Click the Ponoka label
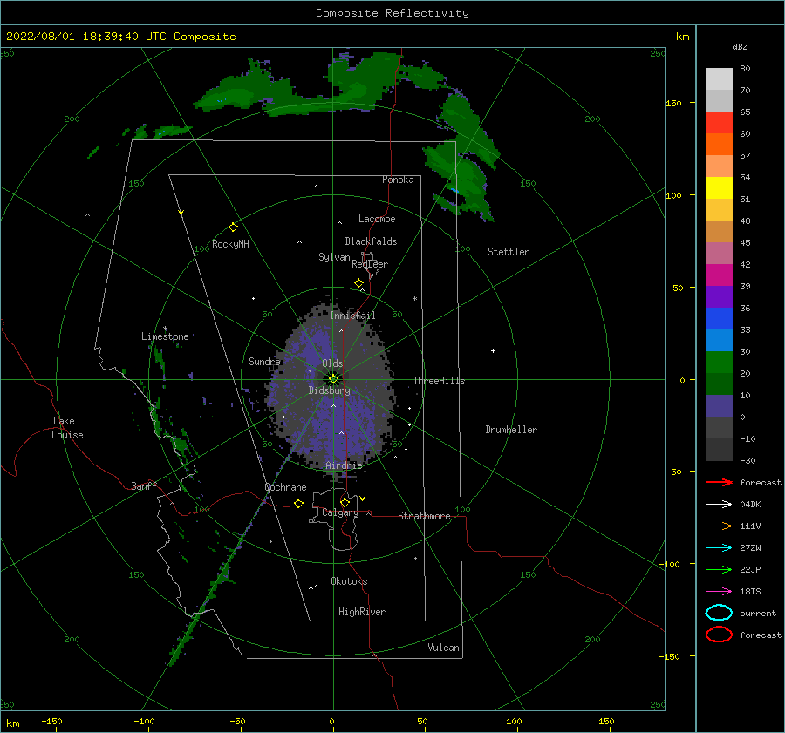This screenshot has width=785, height=733. [x=398, y=180]
